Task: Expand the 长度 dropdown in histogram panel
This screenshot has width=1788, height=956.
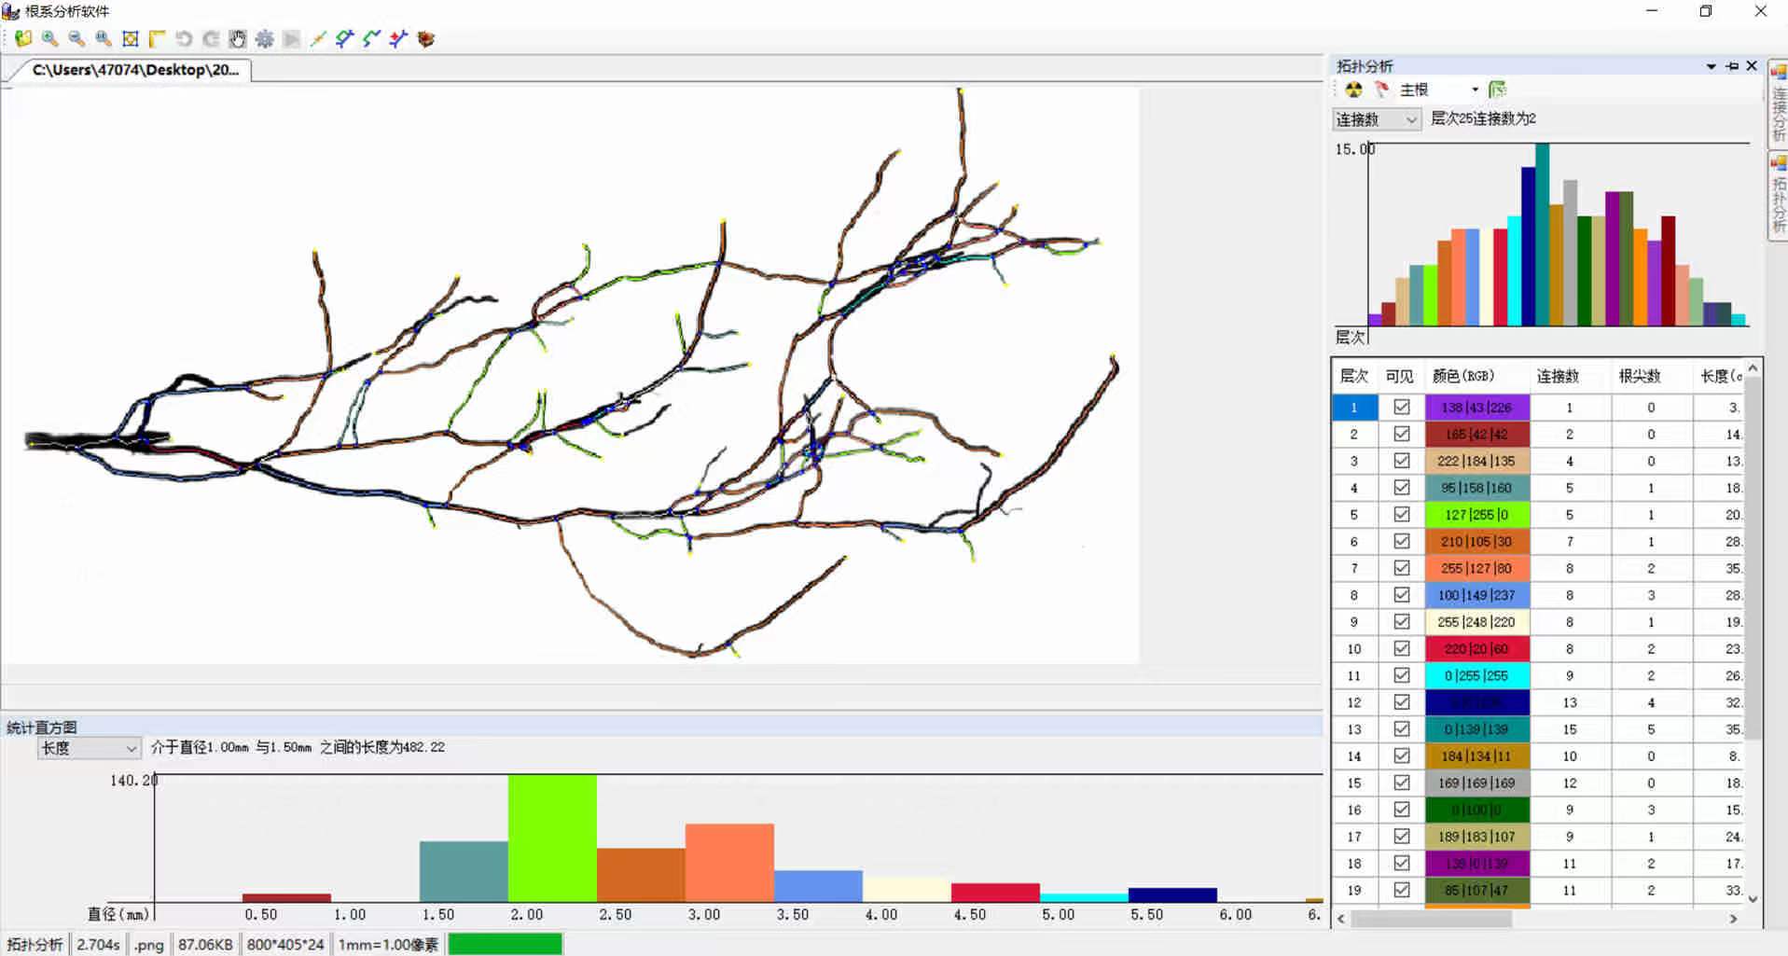Action: click(89, 748)
